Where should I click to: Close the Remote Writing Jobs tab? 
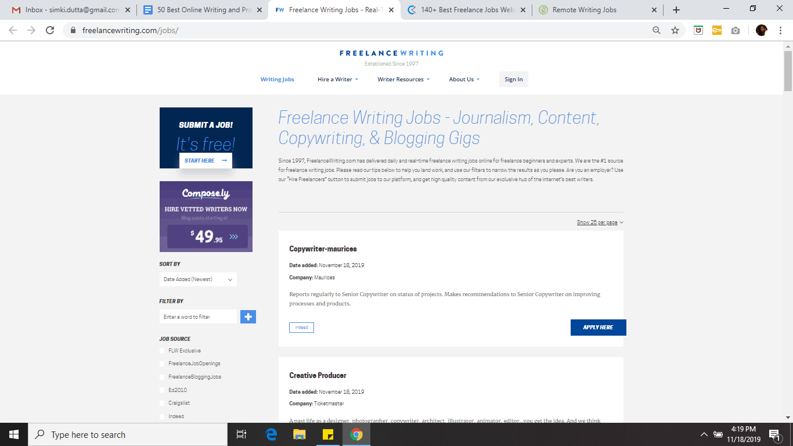click(655, 10)
